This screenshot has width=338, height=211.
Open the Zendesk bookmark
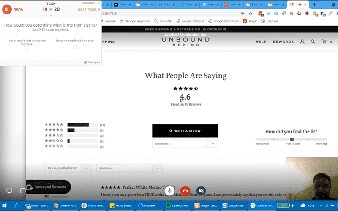[109, 21]
